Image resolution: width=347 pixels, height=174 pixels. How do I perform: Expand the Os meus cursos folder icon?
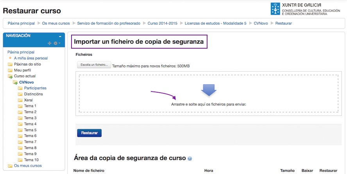[x=10, y=166]
